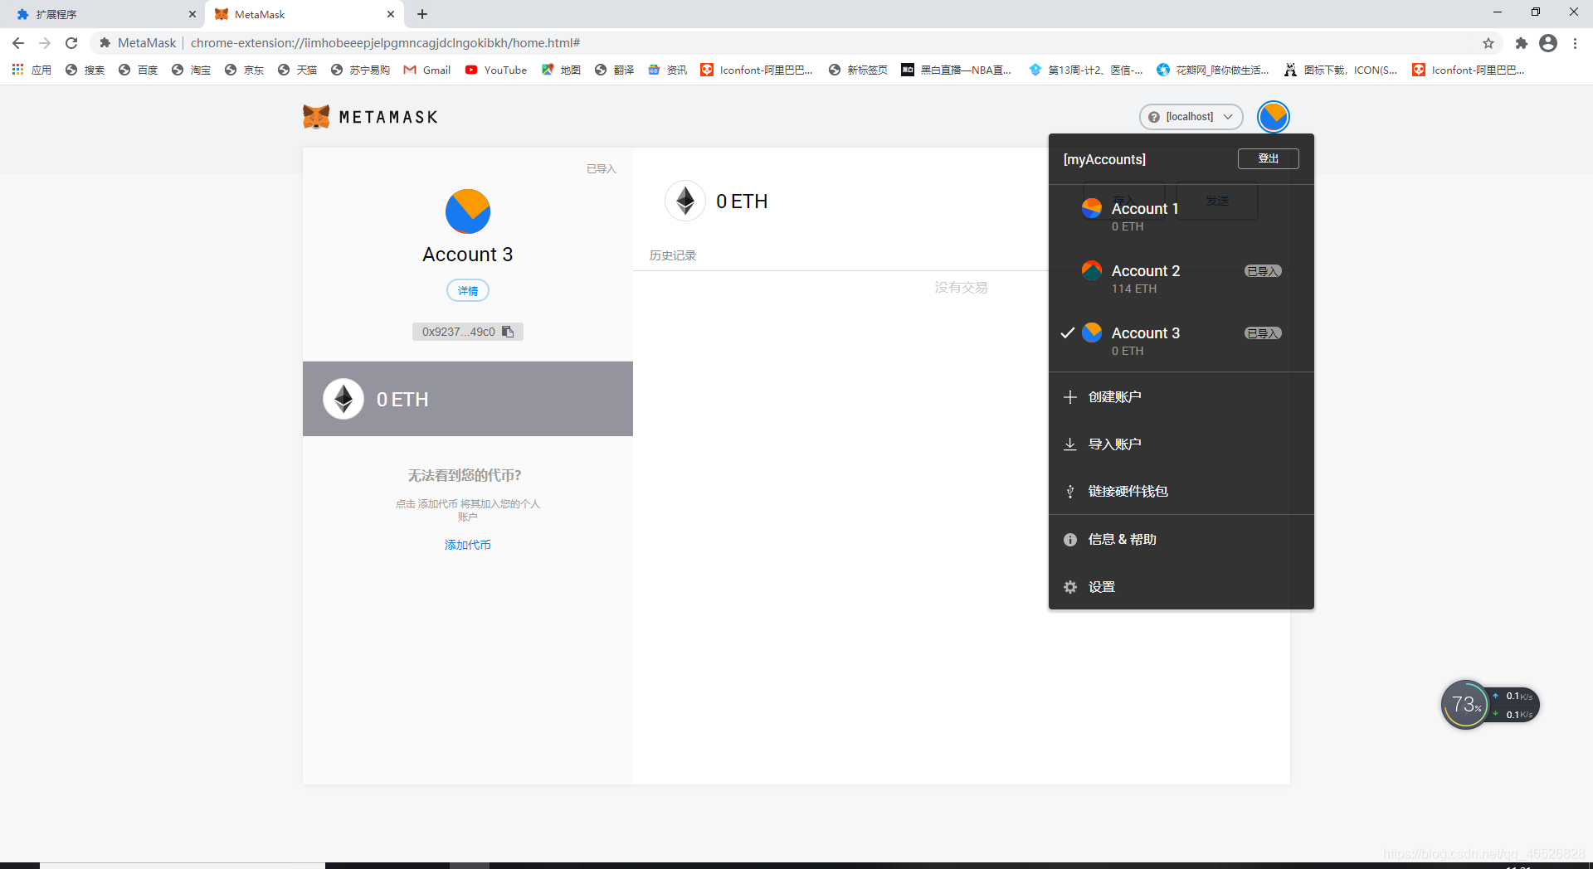Open the 第13周-计2 bookmark
The height and width of the screenshot is (869, 1593).
tap(1086, 70)
